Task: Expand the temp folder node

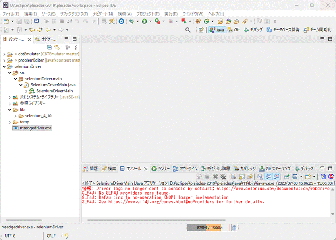Action: tap(10, 122)
